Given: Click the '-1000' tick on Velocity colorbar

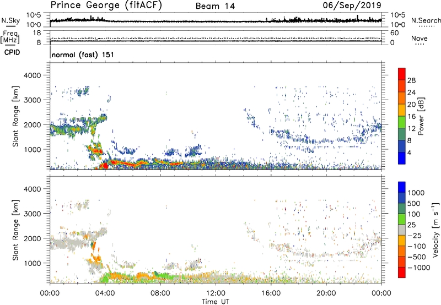Looking at the screenshot, I should 418,268.
